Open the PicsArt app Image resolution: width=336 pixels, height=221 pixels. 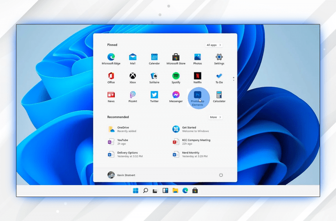click(132, 95)
